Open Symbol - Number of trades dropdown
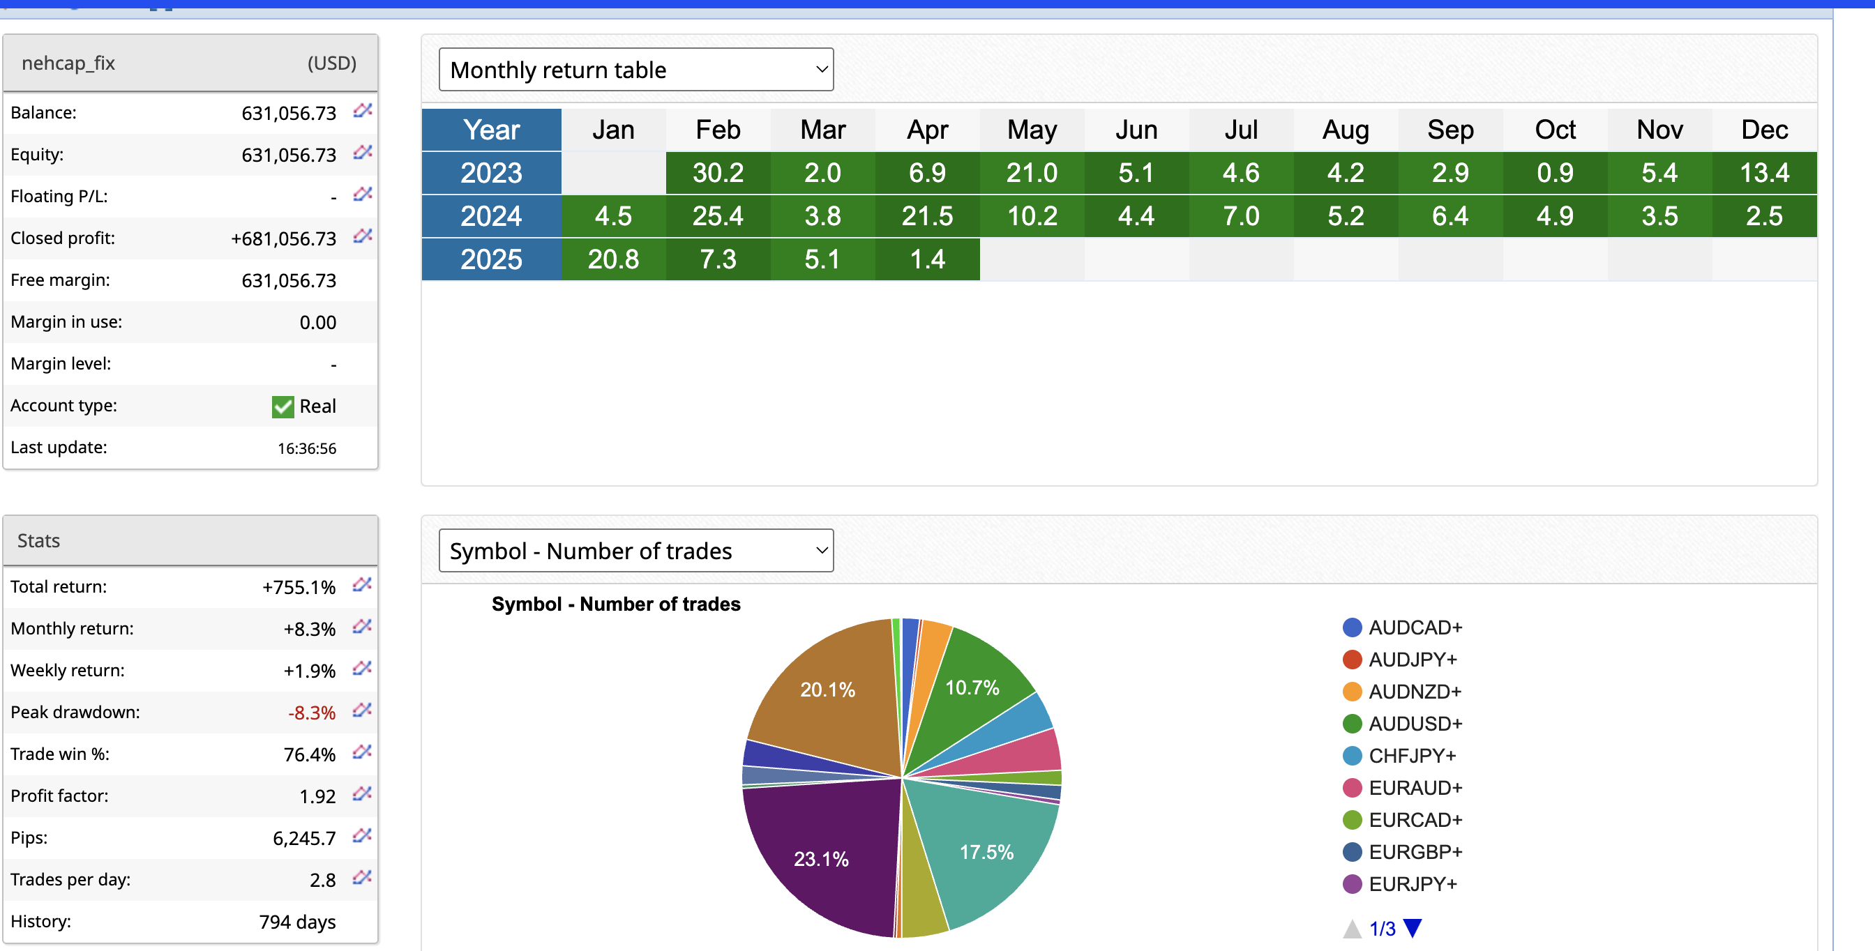Viewport: 1875px width, 951px height. click(x=635, y=551)
